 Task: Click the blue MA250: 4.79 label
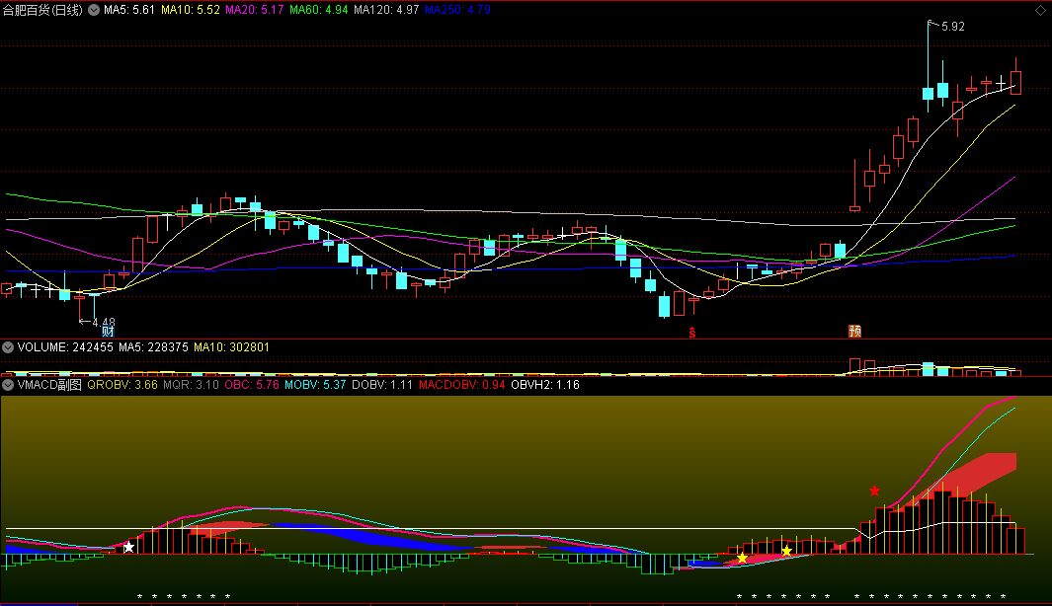457,10
